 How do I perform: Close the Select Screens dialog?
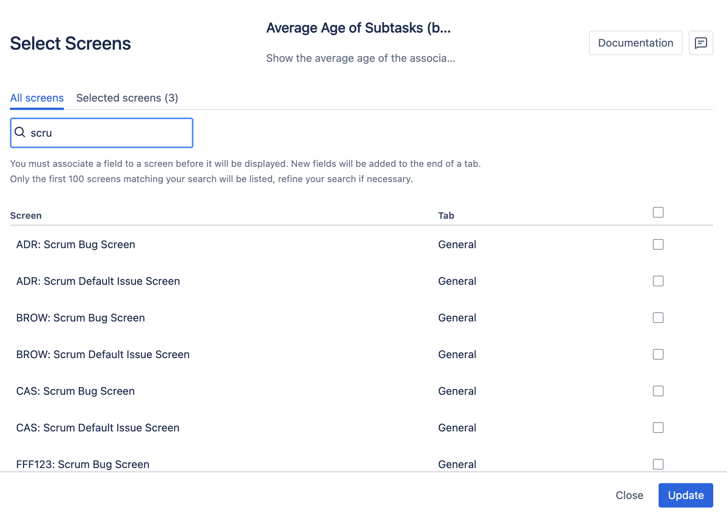(x=629, y=495)
